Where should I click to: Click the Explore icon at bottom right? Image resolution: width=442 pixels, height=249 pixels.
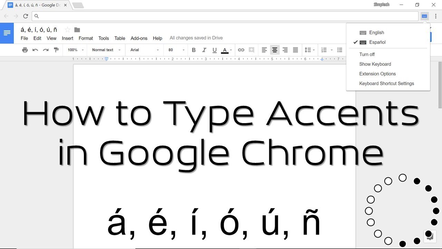click(x=430, y=237)
